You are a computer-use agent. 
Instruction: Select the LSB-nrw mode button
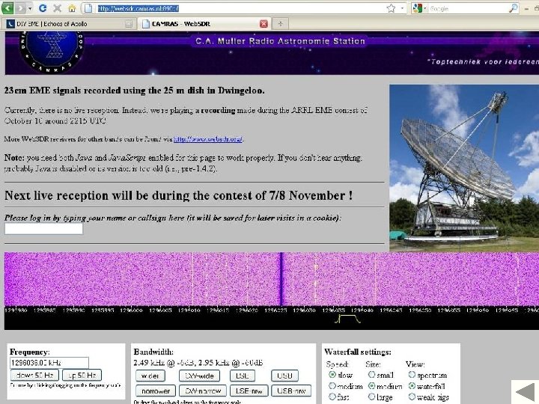pyautogui.click(x=249, y=391)
